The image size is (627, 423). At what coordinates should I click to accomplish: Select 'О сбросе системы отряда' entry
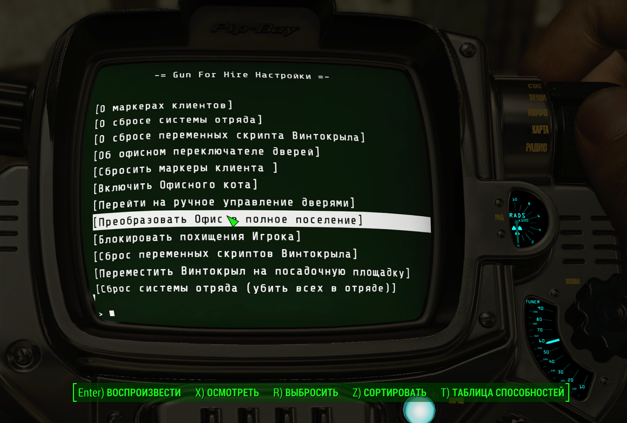click(178, 121)
